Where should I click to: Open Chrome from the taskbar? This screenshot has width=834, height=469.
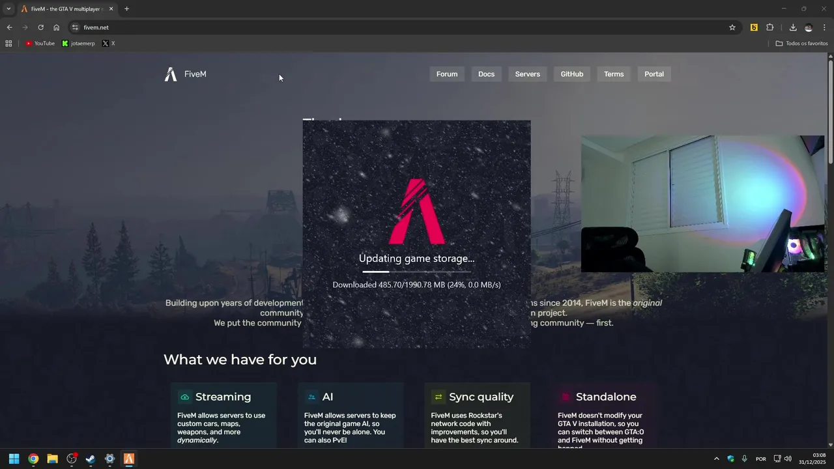[x=33, y=459]
